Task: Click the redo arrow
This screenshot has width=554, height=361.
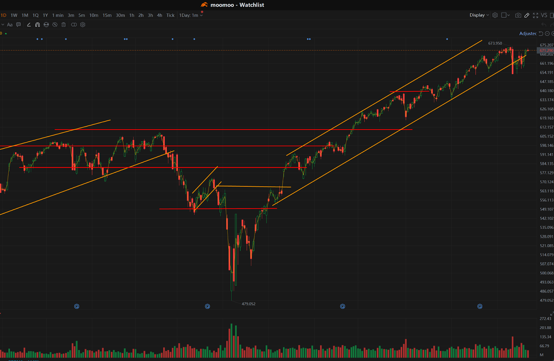Action: pyautogui.click(x=552, y=25)
